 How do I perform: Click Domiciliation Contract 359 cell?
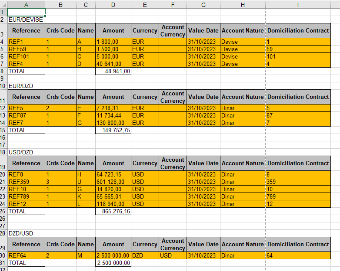click(298, 182)
